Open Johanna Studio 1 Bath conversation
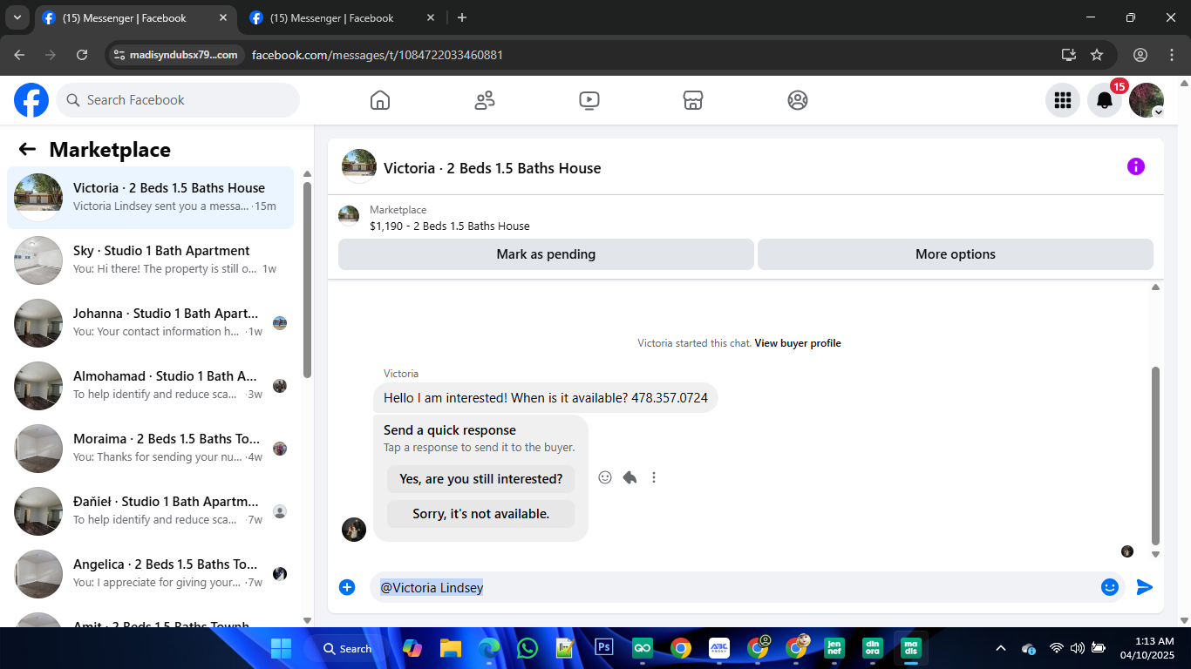Image resolution: width=1191 pixels, height=669 pixels. pyautogui.click(x=150, y=323)
